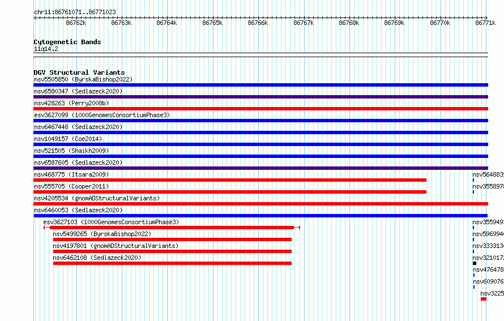The image size is (504, 321).
Task: Open the nsv468775 (Itsara2009) label
Action: [x=71, y=174]
